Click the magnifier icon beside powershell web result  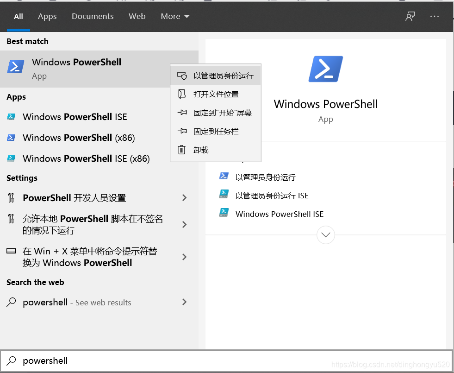click(11, 302)
